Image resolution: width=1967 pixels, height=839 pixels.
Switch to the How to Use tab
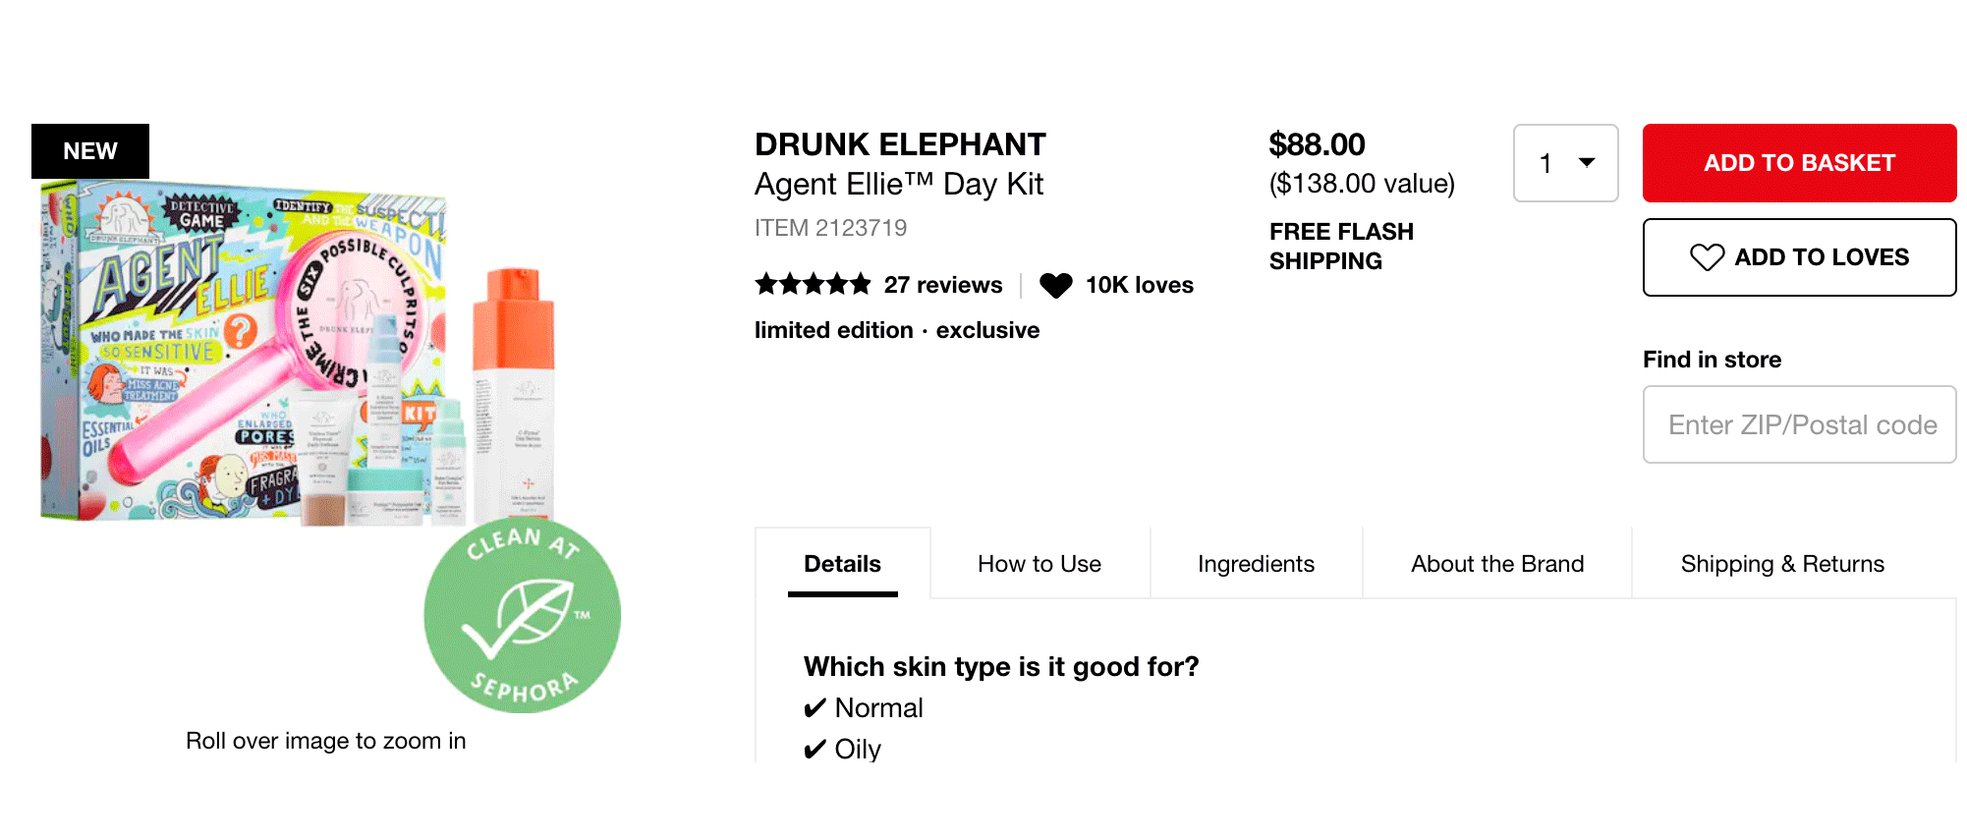1040,564
